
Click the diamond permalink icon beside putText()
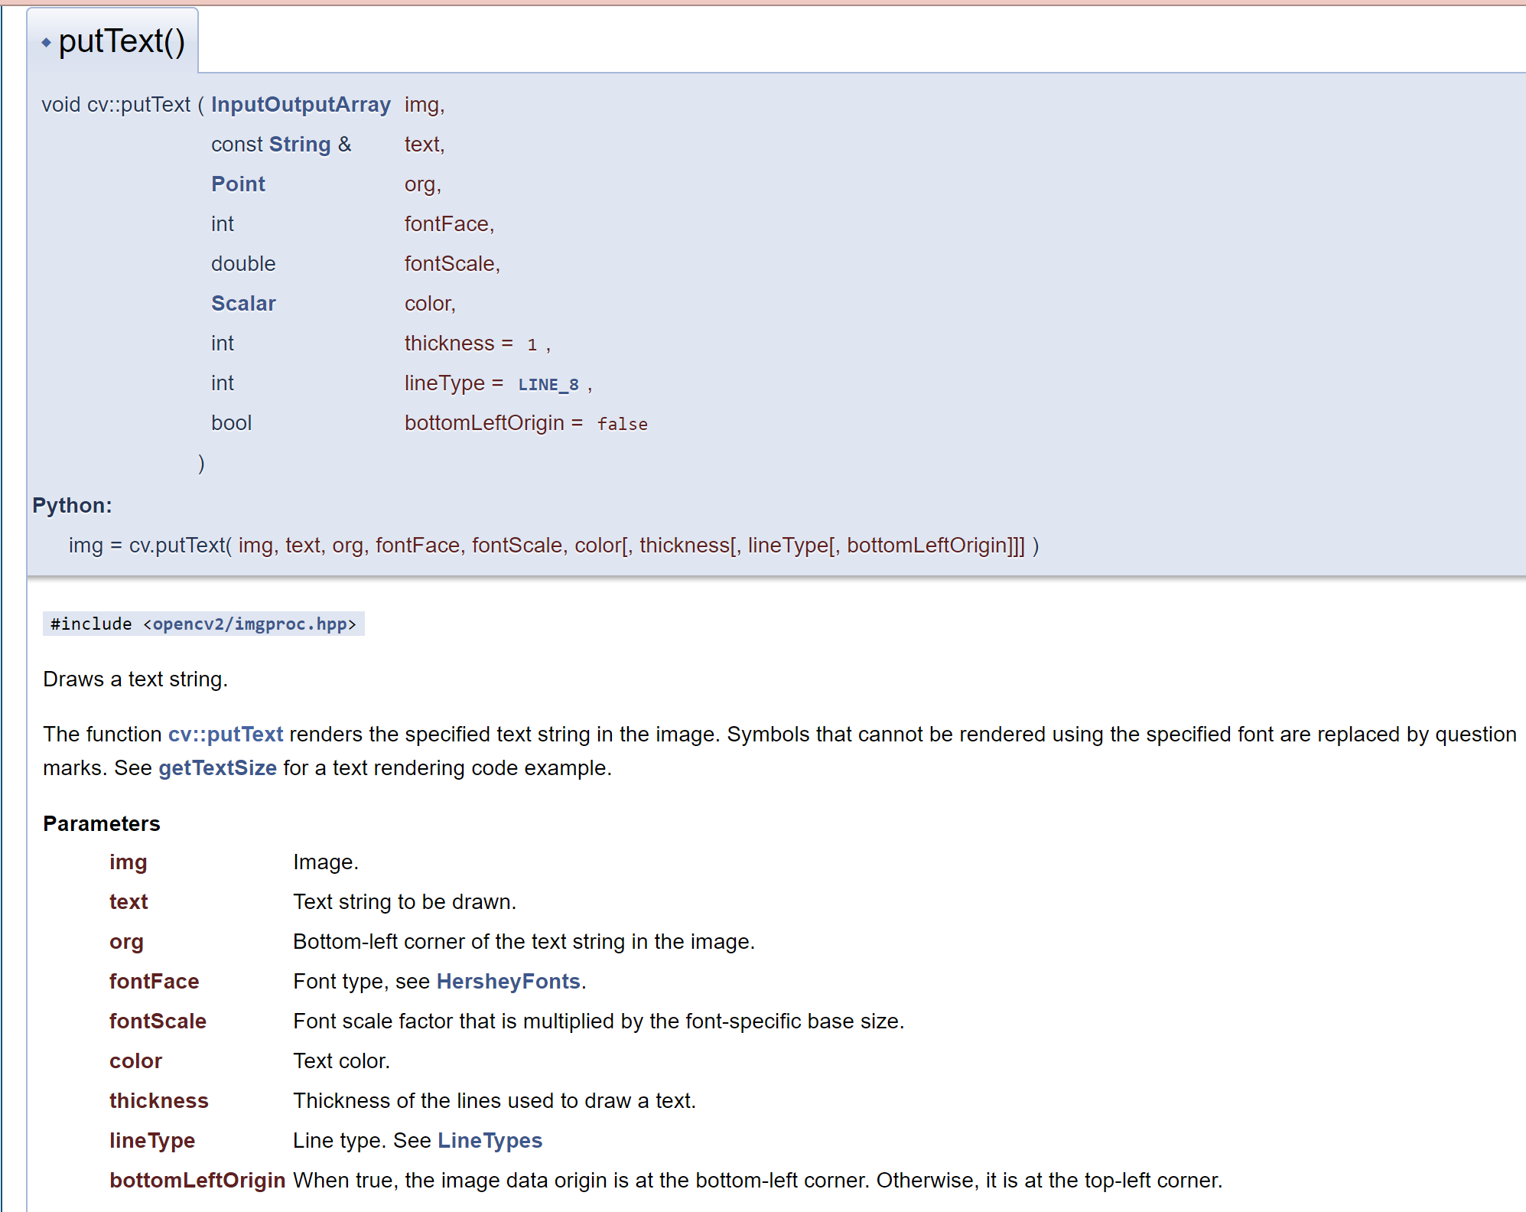pos(47,43)
